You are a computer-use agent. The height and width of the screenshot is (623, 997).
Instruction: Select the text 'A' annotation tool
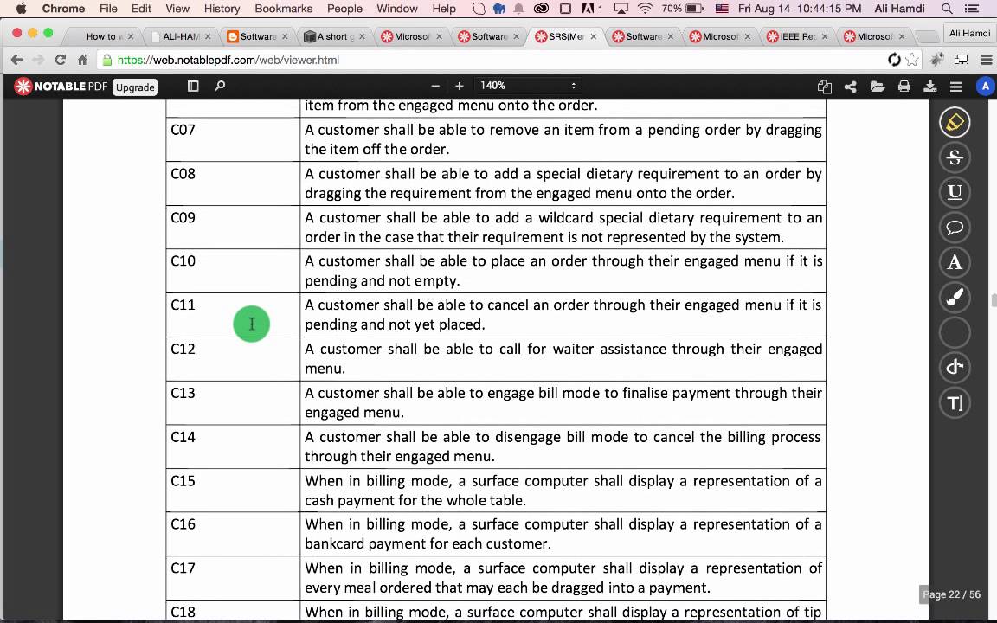[955, 262]
